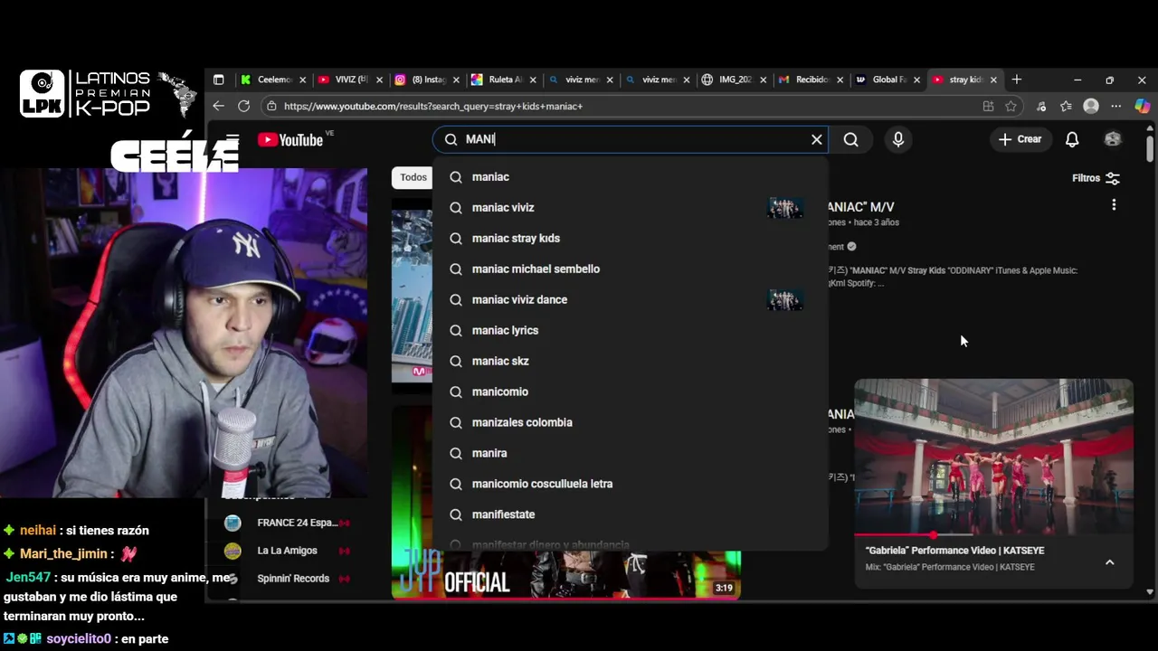Open the Filtros search filters
The image size is (1158, 651).
coord(1096,178)
